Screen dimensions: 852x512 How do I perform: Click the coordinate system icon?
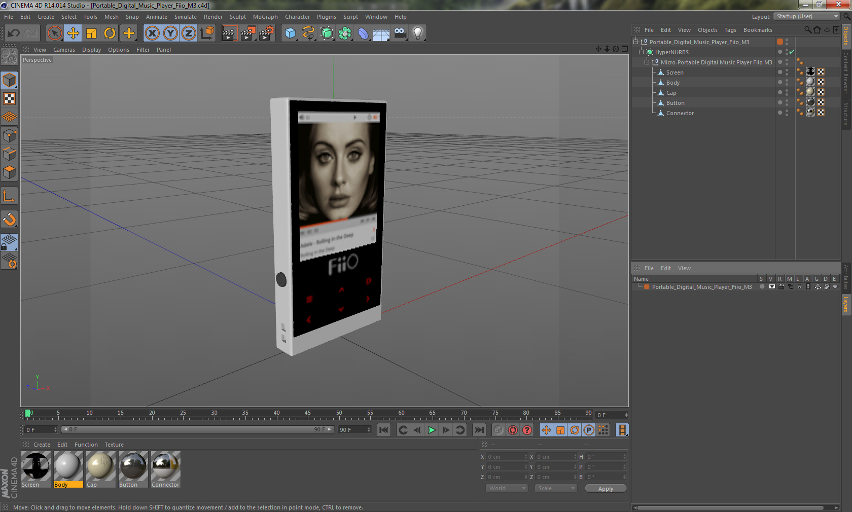coord(207,33)
